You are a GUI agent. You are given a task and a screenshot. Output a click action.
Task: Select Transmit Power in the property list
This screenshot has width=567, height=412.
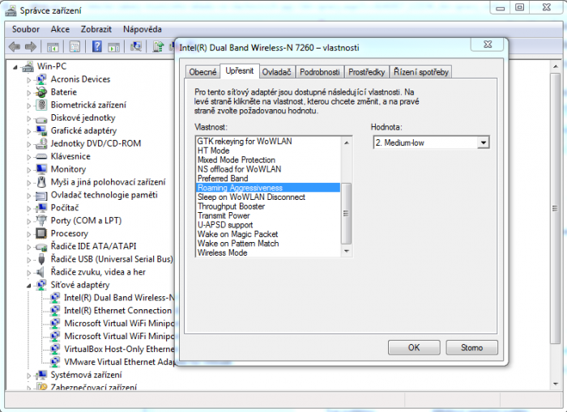click(224, 216)
